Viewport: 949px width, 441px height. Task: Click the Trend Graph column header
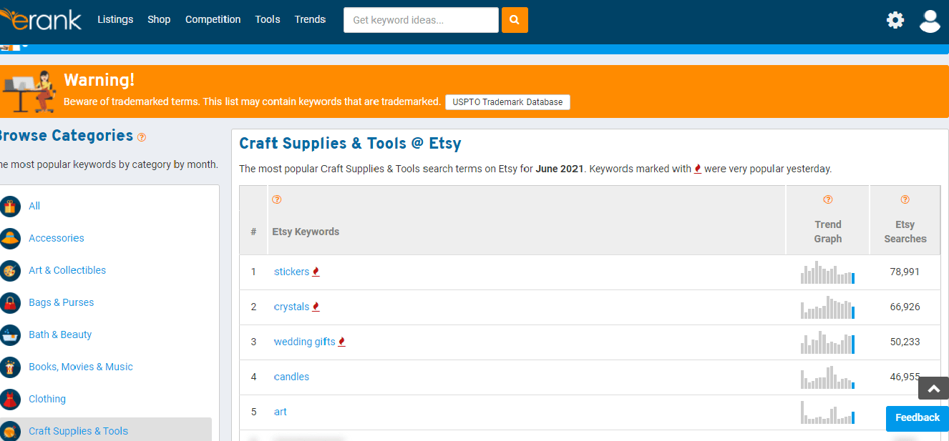click(x=828, y=232)
